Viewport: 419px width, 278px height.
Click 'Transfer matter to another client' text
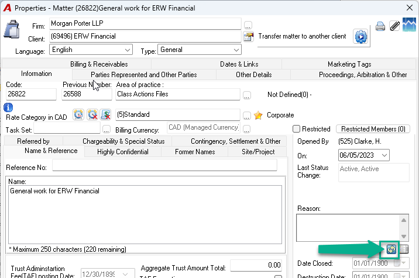tap(302, 36)
